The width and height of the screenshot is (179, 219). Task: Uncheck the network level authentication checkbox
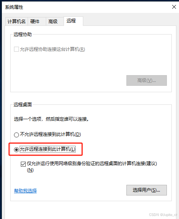(23, 164)
